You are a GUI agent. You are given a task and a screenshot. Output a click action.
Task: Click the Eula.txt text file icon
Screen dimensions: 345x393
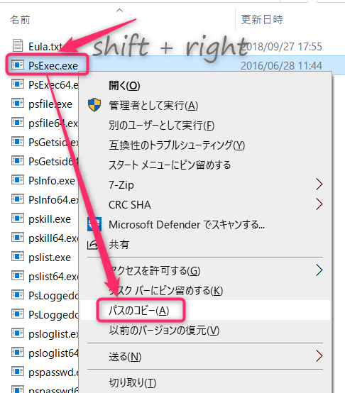[x=18, y=46]
